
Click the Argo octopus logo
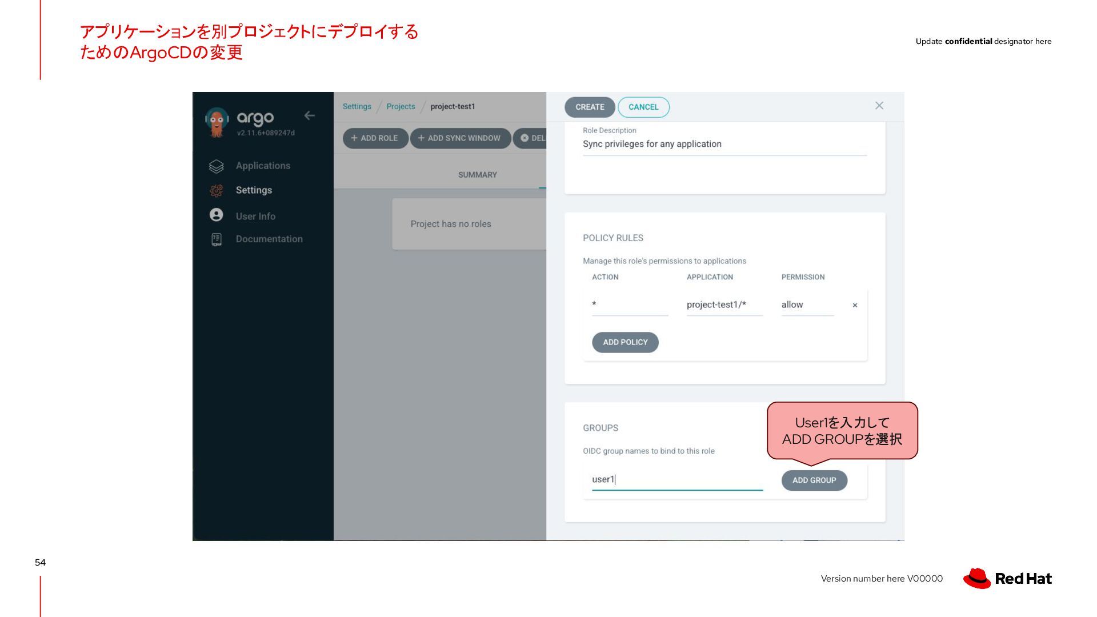coord(217,122)
